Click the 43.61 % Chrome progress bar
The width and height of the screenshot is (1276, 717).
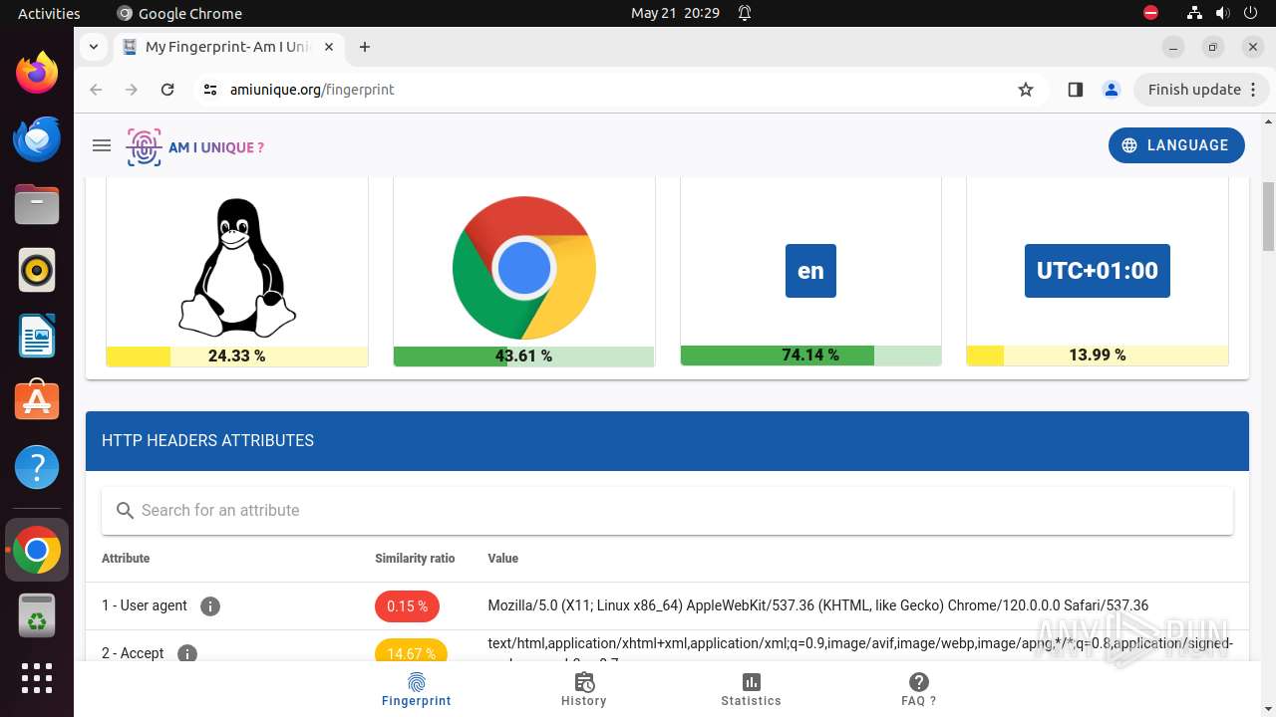[x=524, y=357]
